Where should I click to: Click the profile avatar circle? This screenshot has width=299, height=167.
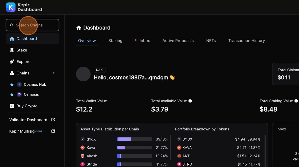[83, 74]
